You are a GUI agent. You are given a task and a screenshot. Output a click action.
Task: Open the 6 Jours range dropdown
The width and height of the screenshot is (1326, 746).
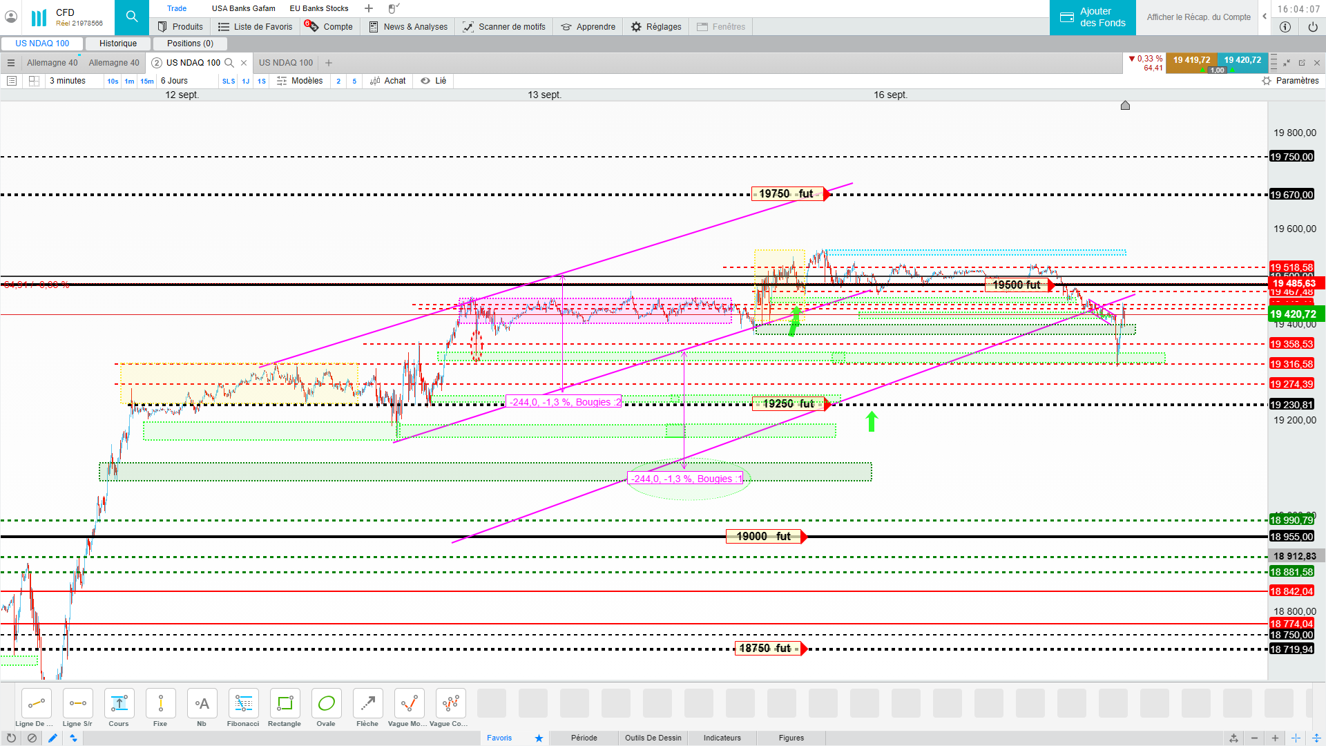pyautogui.click(x=175, y=81)
